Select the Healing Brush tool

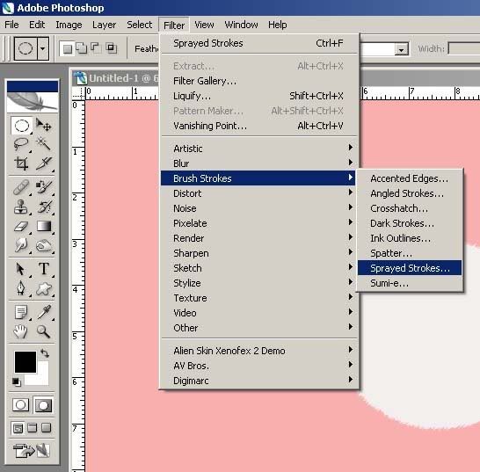pyautogui.click(x=21, y=187)
